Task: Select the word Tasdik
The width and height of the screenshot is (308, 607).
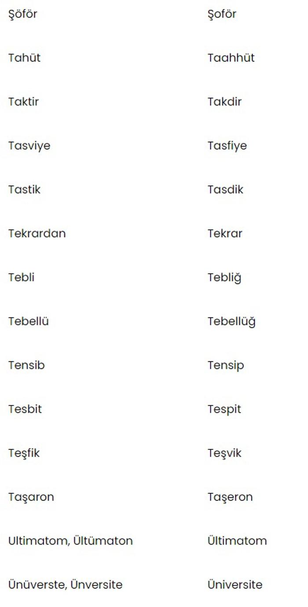Action: coord(225,190)
